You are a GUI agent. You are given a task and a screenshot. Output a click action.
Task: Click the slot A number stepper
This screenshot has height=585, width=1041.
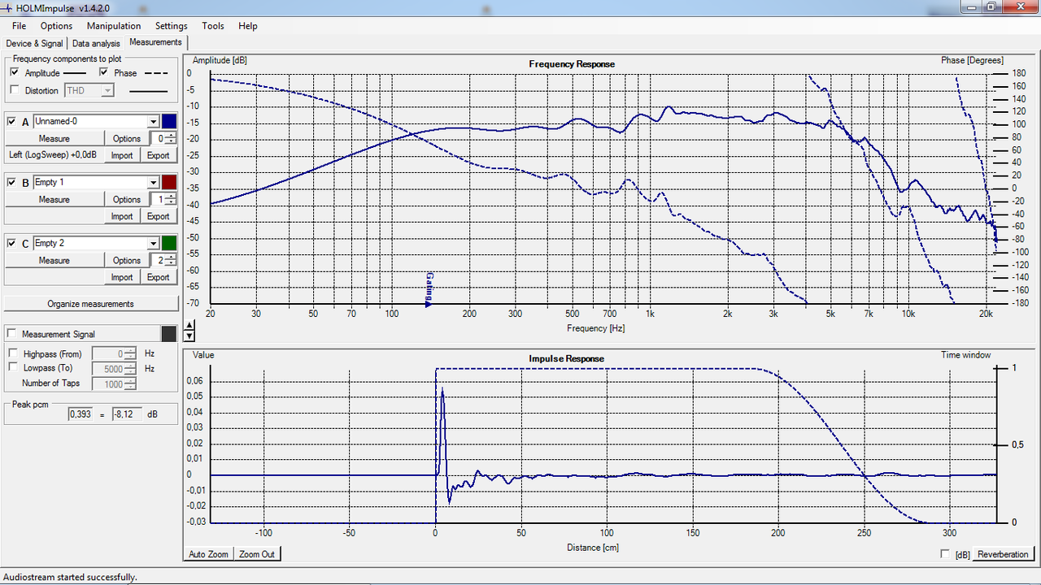163,138
